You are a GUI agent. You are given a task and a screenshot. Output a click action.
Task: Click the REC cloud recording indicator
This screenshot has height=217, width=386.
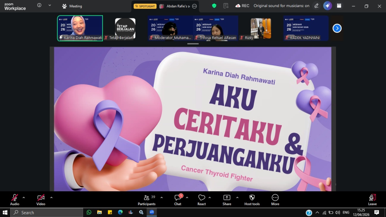coord(242,6)
